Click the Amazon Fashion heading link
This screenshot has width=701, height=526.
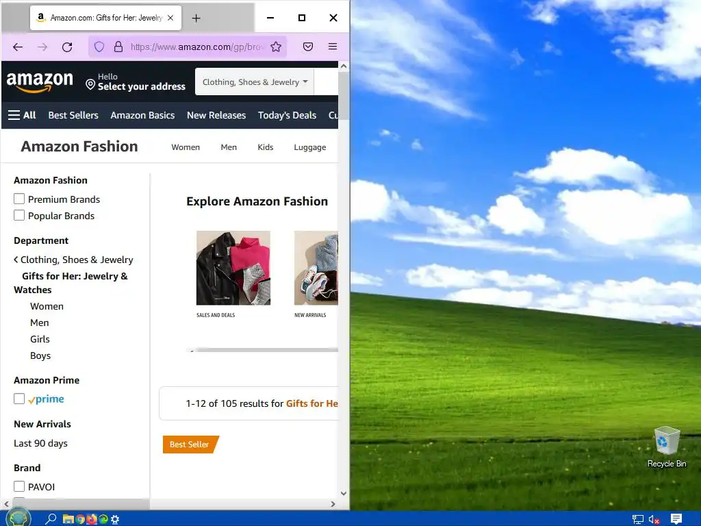pyautogui.click(x=79, y=147)
